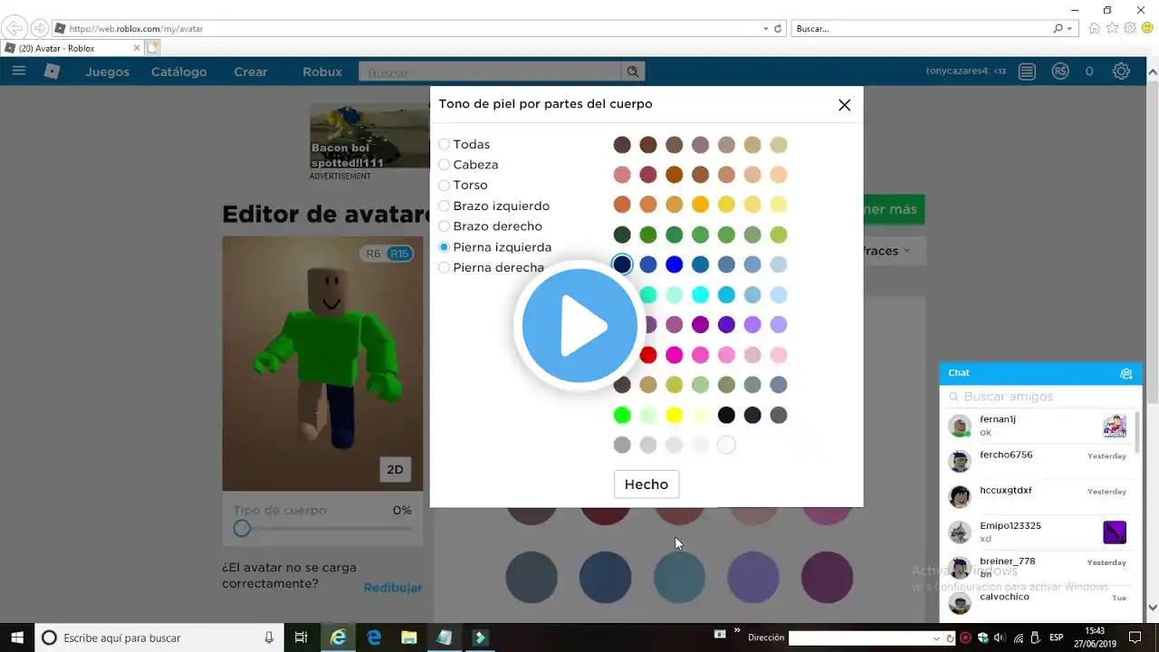Screen dimensions: 1159x652
Task: Click fernan1j's avatar in chat
Action: tap(960, 427)
